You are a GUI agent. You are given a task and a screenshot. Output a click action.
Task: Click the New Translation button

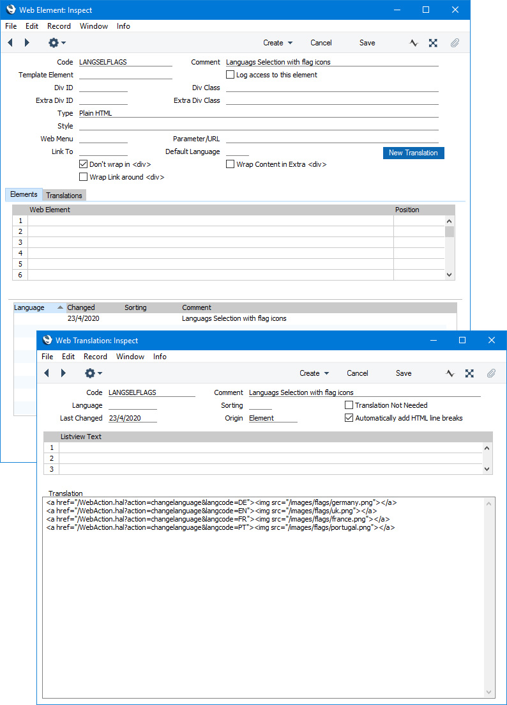[413, 153]
